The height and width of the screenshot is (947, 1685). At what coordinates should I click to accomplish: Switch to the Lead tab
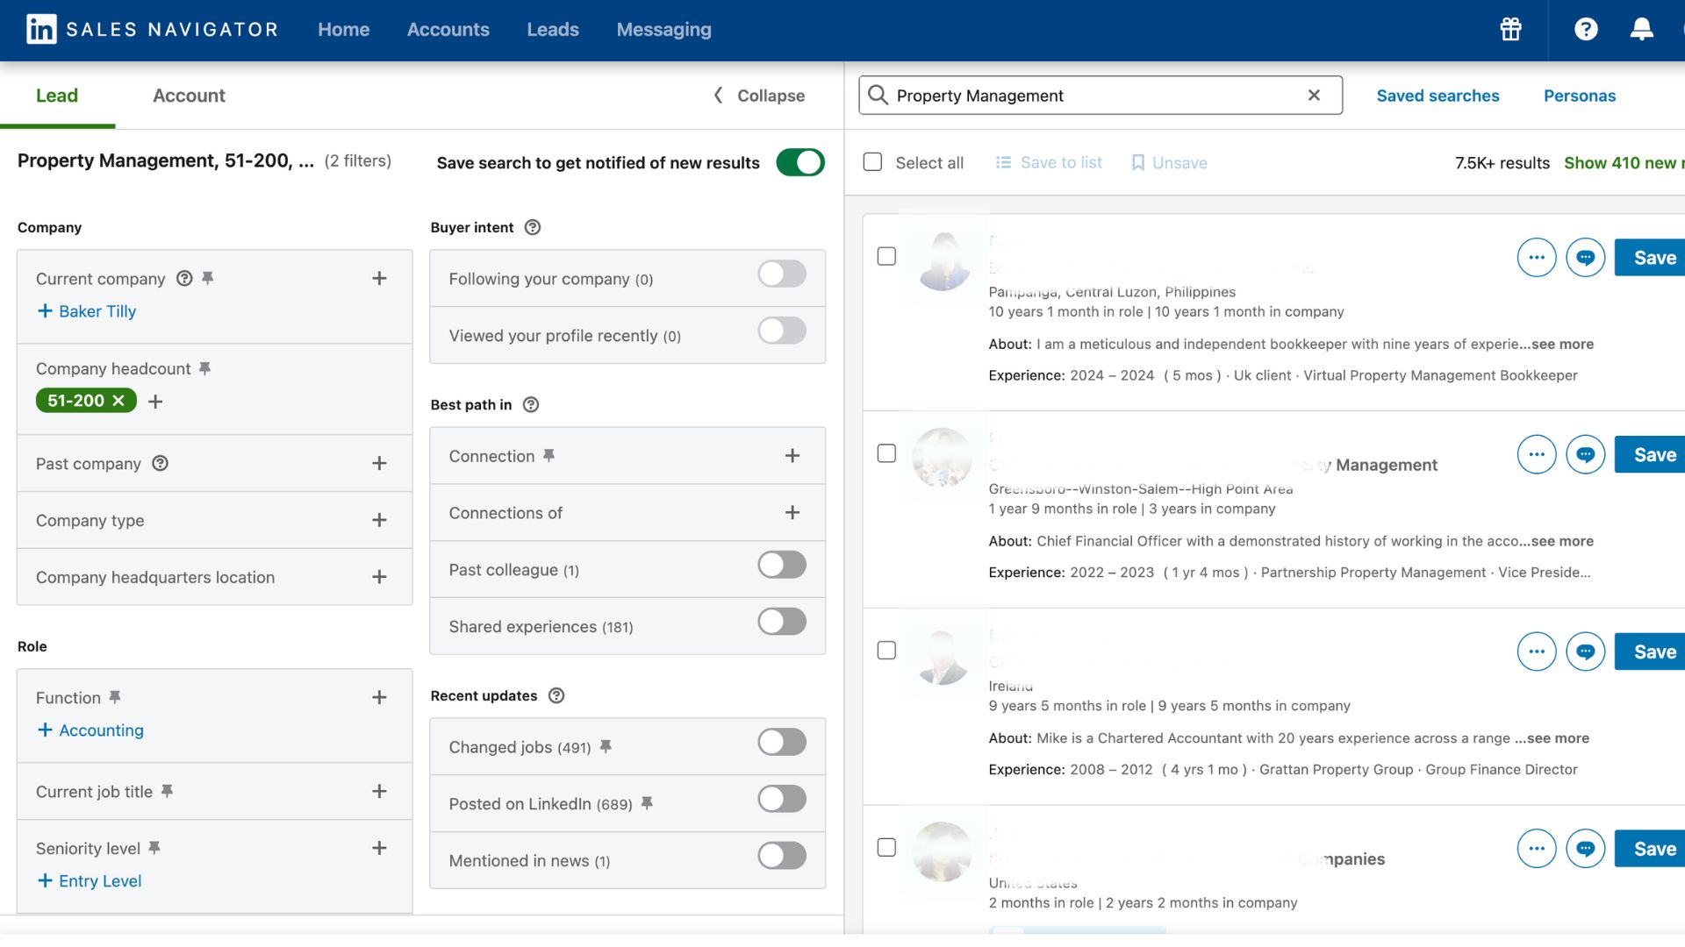coord(57,96)
